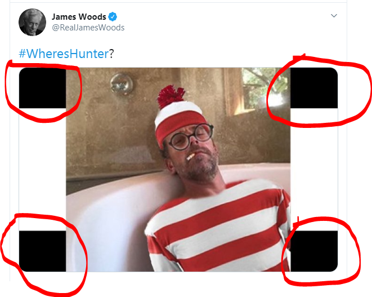Viewport: 372px width, 297px height.
Task: Click the round black glasses in the photo
Action: tap(191, 136)
